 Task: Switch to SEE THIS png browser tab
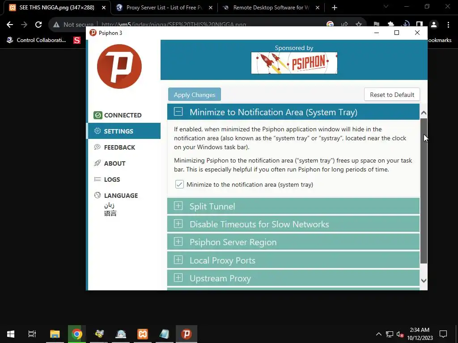pos(57,8)
